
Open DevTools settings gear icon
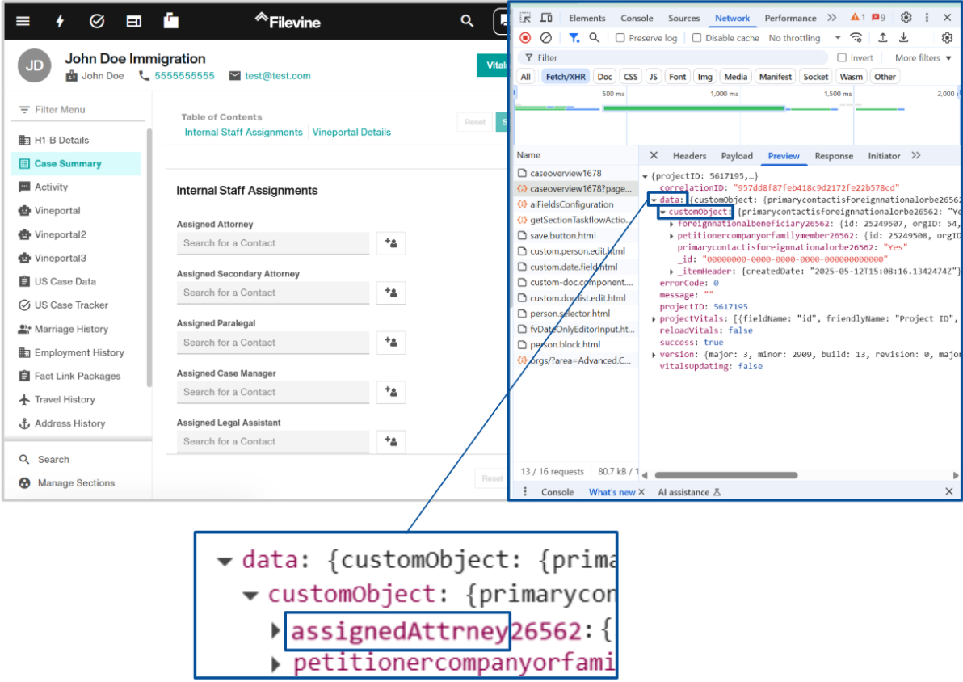(x=906, y=17)
